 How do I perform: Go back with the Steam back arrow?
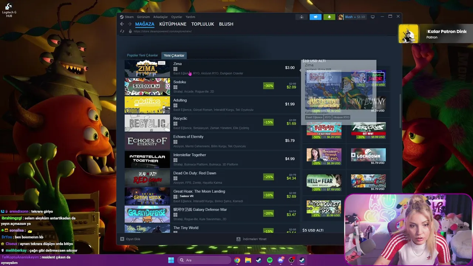pyautogui.click(x=122, y=24)
